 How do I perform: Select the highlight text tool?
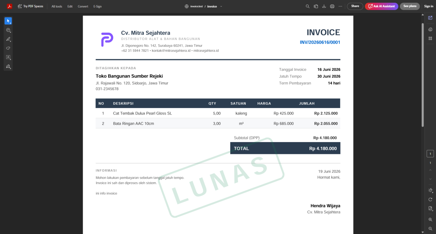8,39
